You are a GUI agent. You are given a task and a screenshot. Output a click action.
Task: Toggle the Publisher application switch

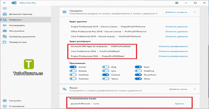pos(73,79)
